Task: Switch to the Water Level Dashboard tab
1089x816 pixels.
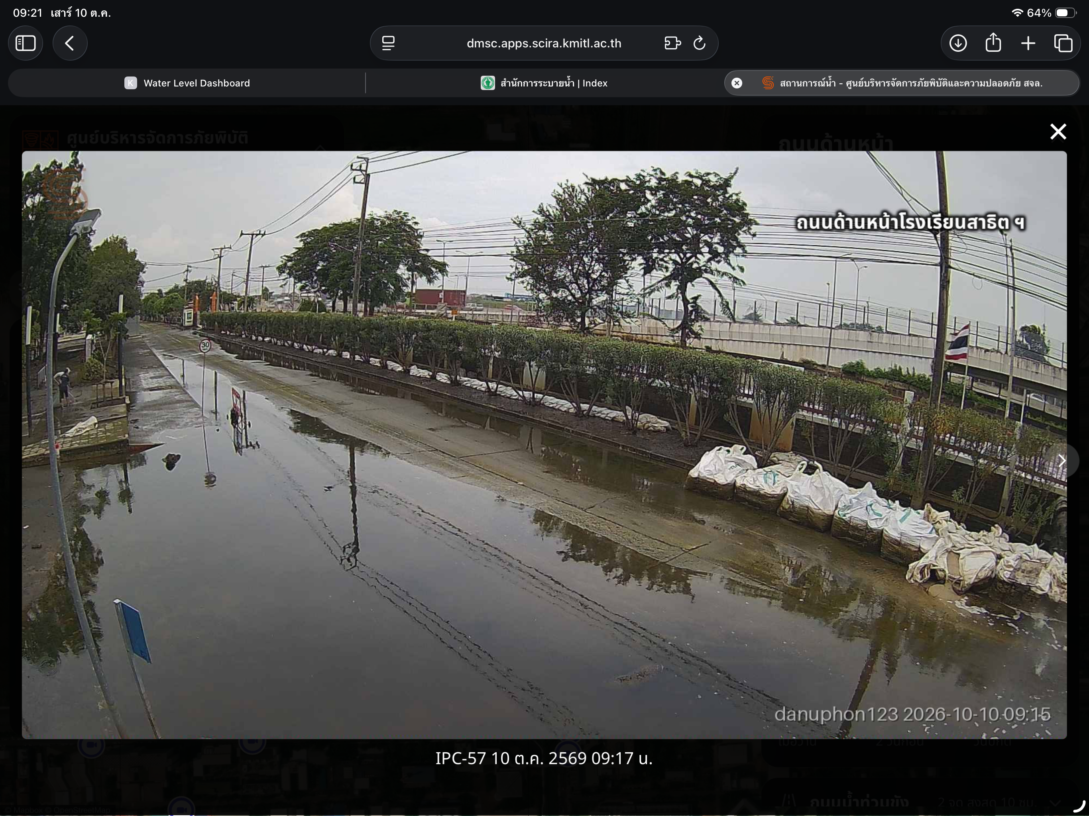Action: tap(187, 83)
